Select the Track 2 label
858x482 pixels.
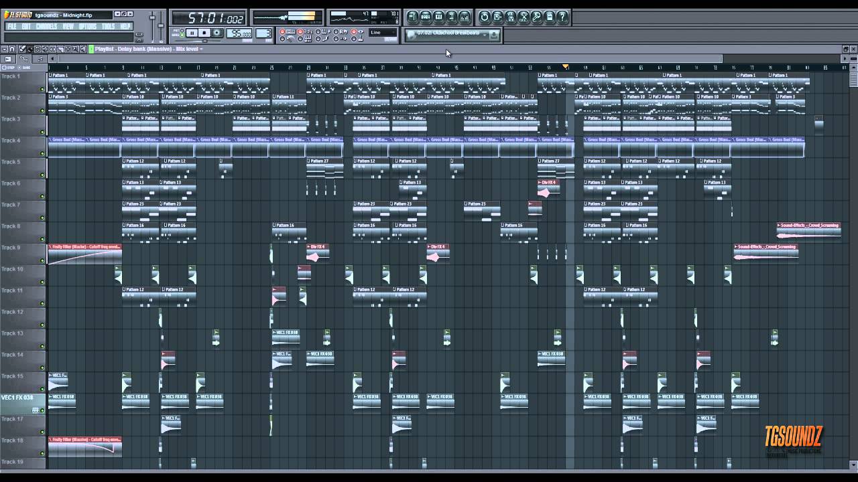pos(11,98)
